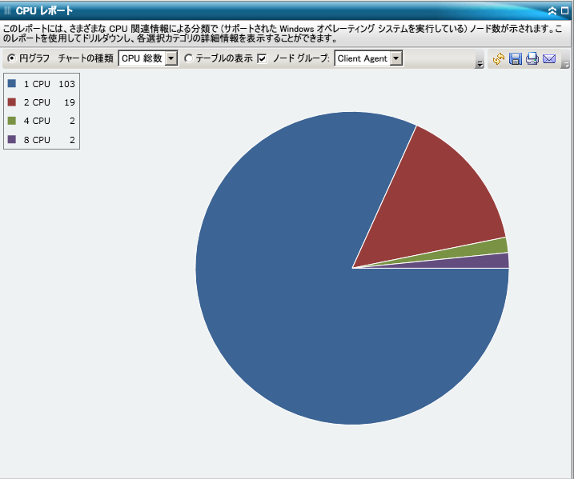Expand the icon toolbar overflow arrow
This screenshot has height=479, width=574.
pyautogui.click(x=566, y=65)
